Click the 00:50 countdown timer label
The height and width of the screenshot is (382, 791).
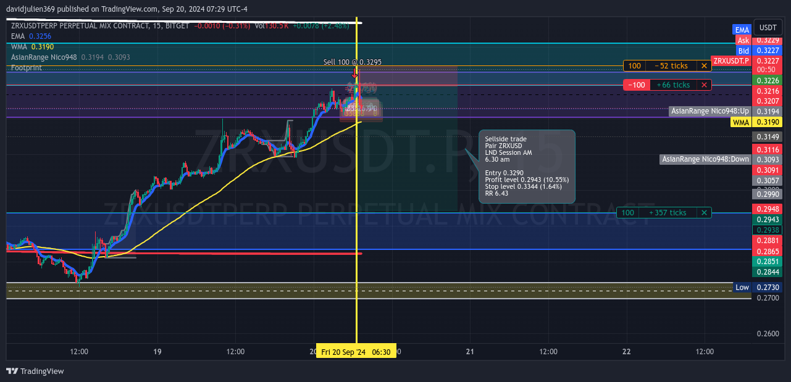click(768, 70)
